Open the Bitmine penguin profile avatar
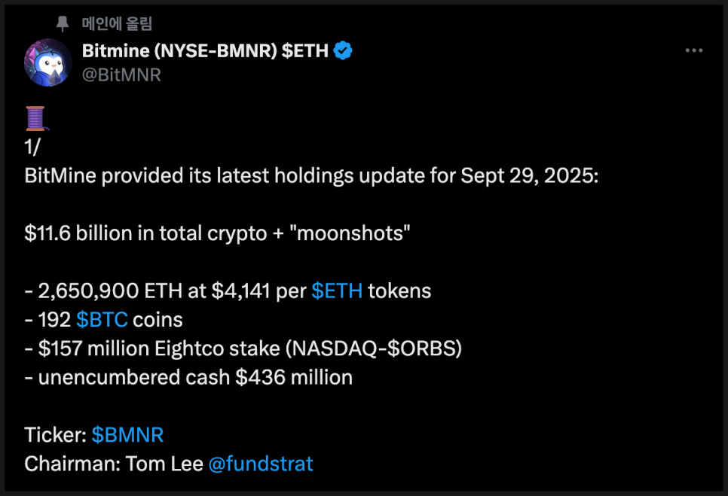Image resolution: width=728 pixels, height=496 pixels. coord(47,62)
